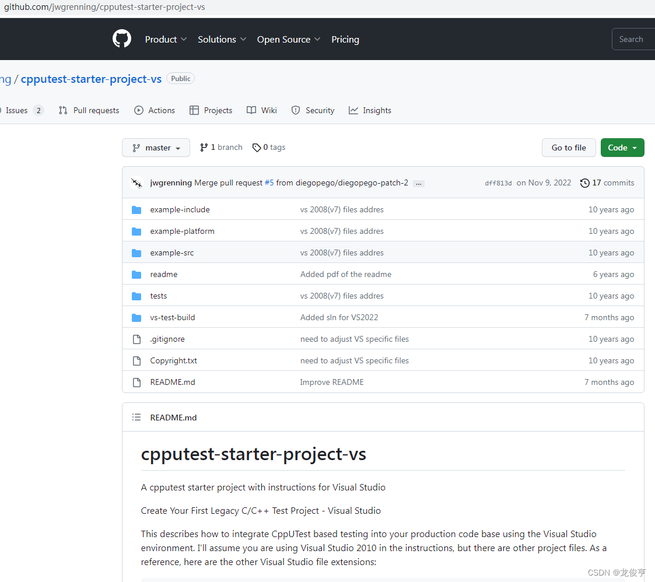Image resolution: width=655 pixels, height=582 pixels.
Task: Click the Actions play-circle icon
Action: point(139,110)
